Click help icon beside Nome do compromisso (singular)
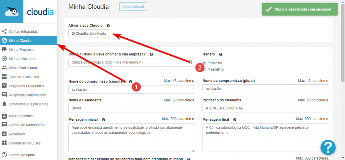Screen dimensions: 345x160 pyautogui.click(x=130, y=82)
